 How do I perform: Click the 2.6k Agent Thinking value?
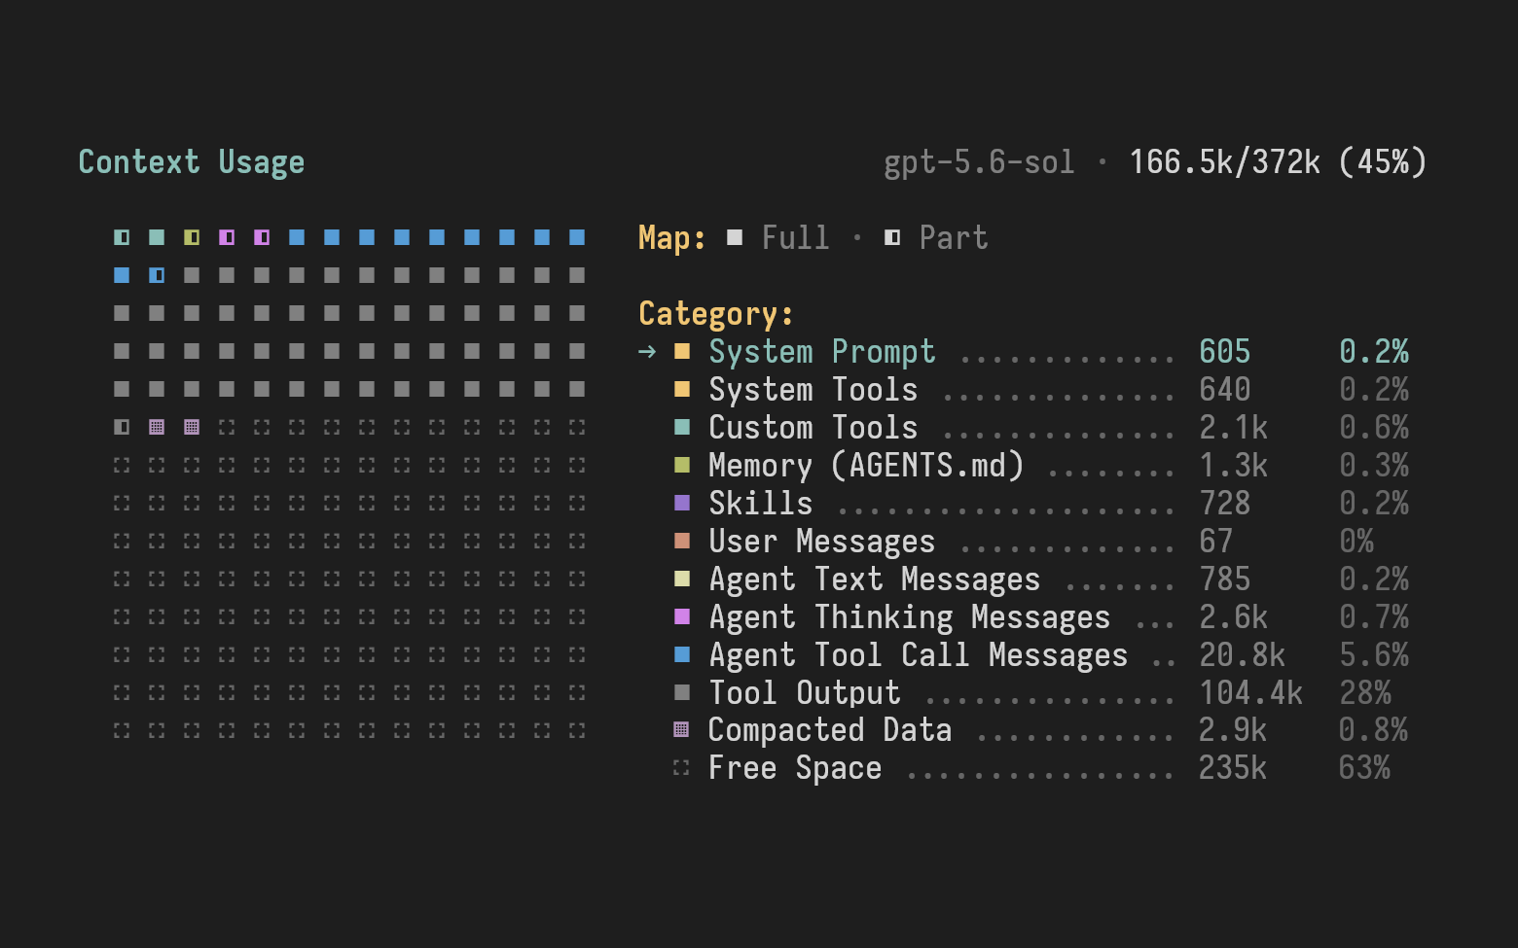(1234, 616)
